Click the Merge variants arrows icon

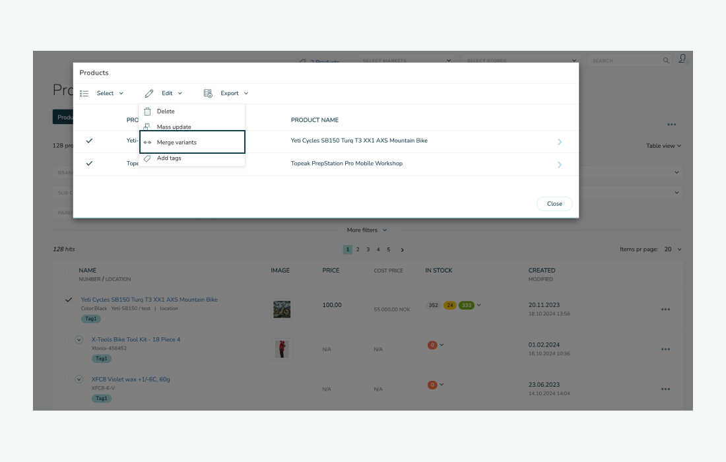pyautogui.click(x=148, y=141)
